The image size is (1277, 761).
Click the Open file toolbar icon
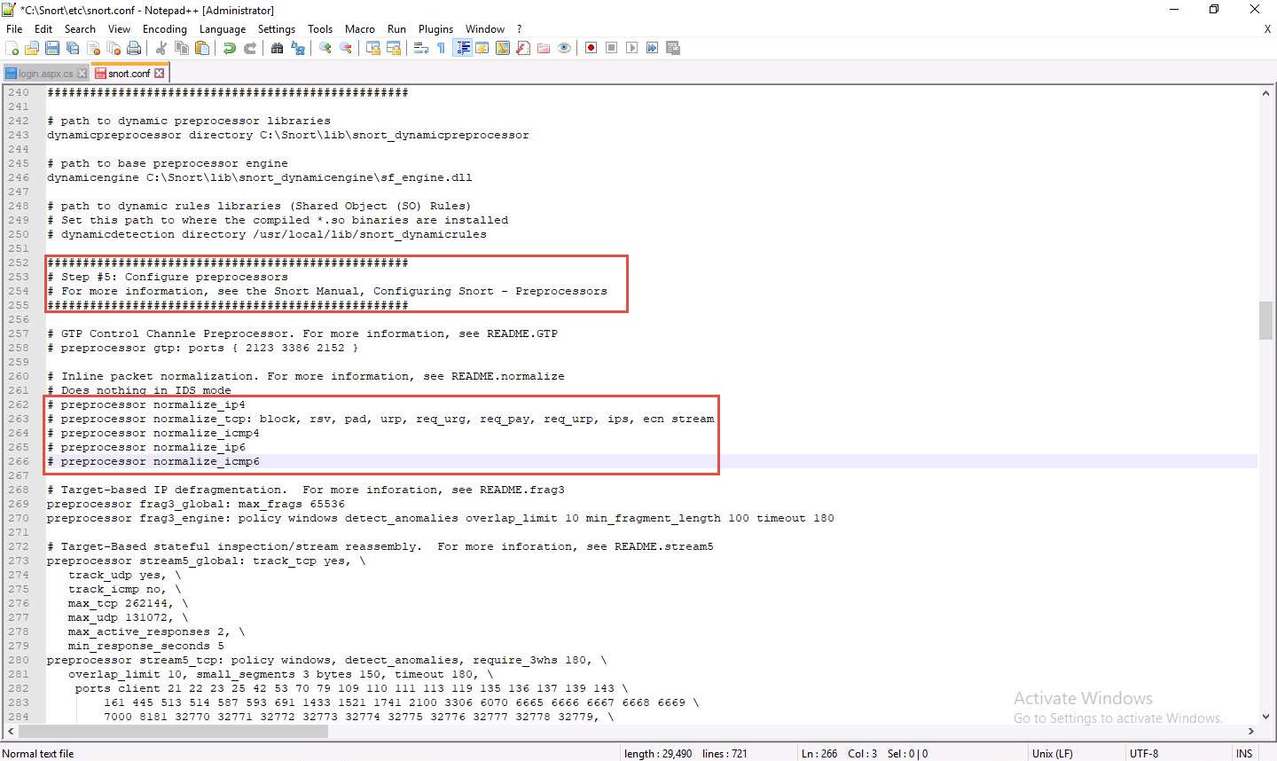pos(32,48)
